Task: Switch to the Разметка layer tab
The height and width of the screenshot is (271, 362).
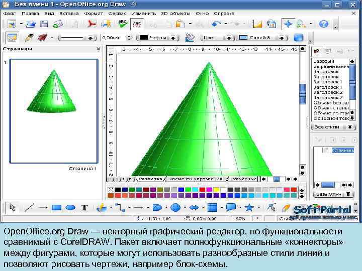Action: coord(150,179)
